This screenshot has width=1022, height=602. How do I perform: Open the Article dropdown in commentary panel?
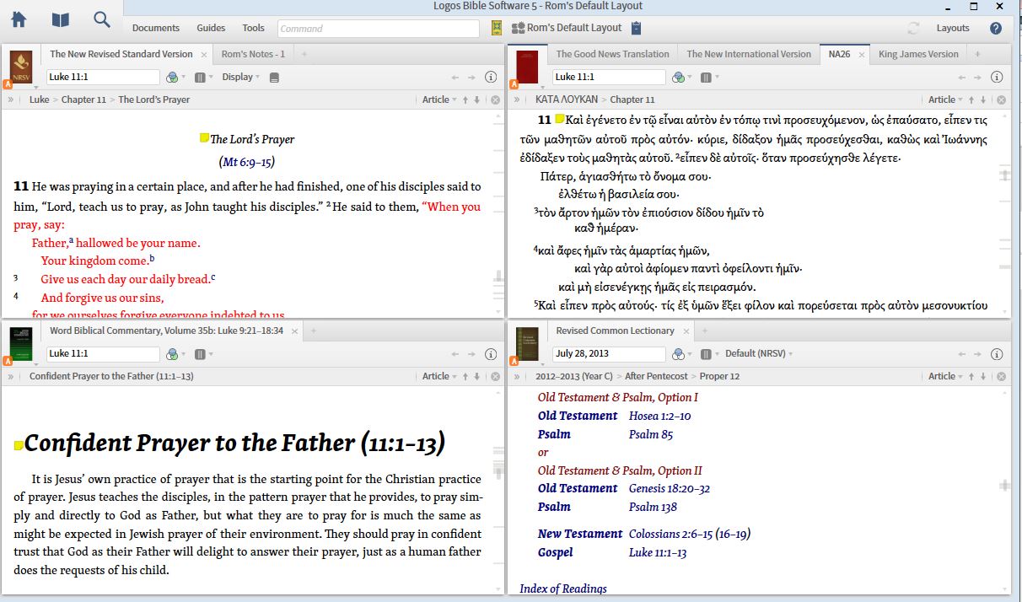[439, 376]
